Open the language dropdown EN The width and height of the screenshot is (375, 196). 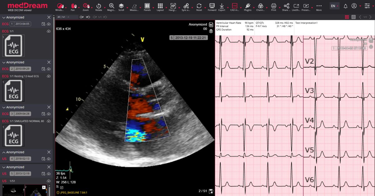pos(335,6)
